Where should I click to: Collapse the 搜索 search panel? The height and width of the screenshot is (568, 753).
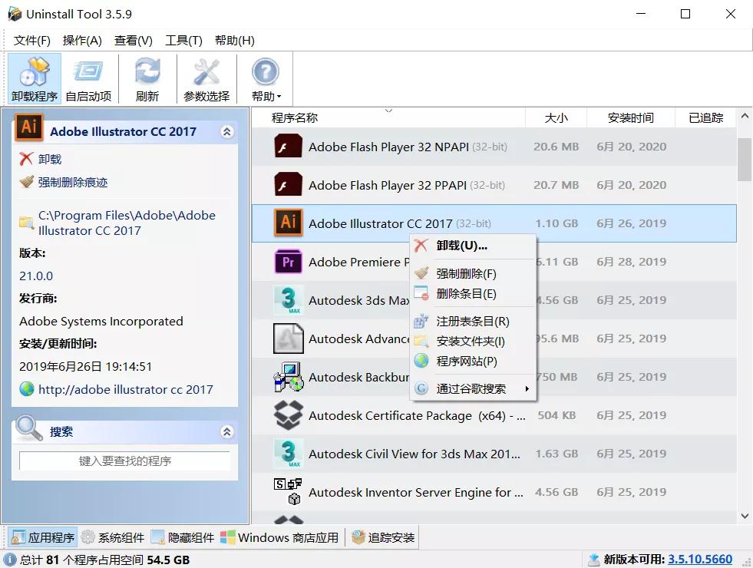tap(226, 431)
